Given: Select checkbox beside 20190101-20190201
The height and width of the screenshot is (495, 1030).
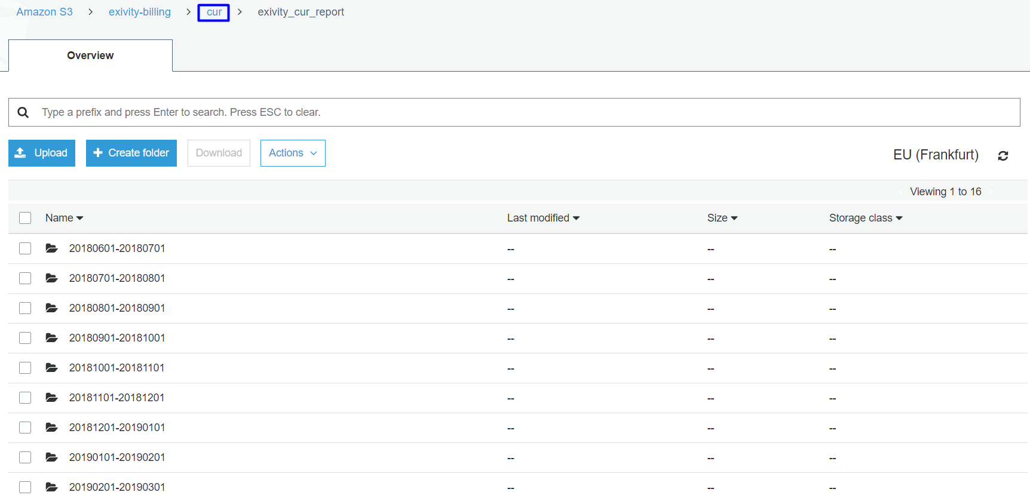Looking at the screenshot, I should coord(25,457).
